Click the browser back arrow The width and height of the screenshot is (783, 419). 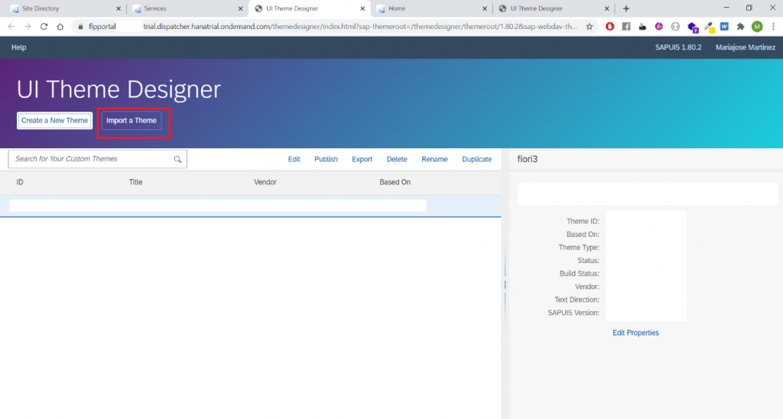pos(11,27)
